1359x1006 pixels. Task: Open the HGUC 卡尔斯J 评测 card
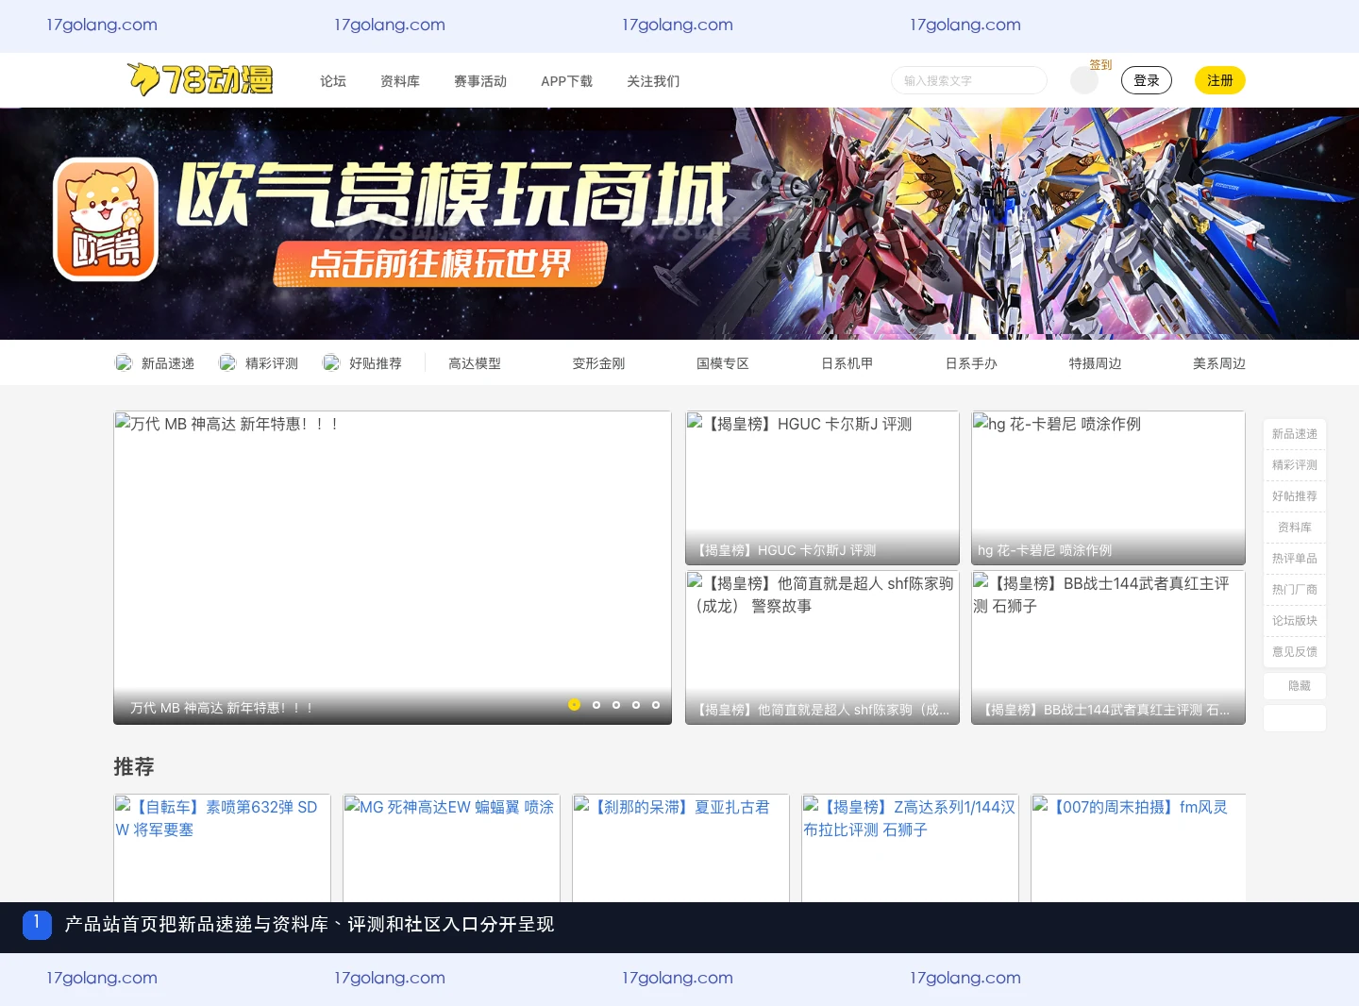coord(822,488)
